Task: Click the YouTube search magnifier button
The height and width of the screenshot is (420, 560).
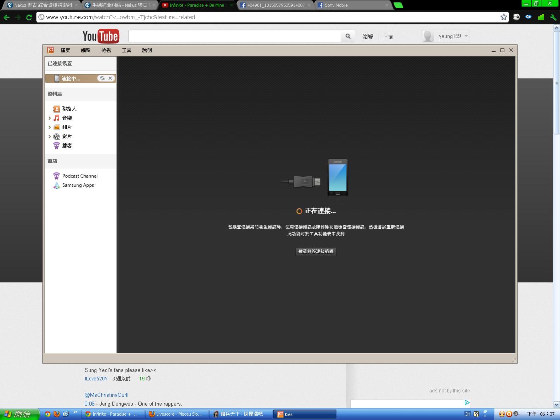Action: tap(348, 36)
